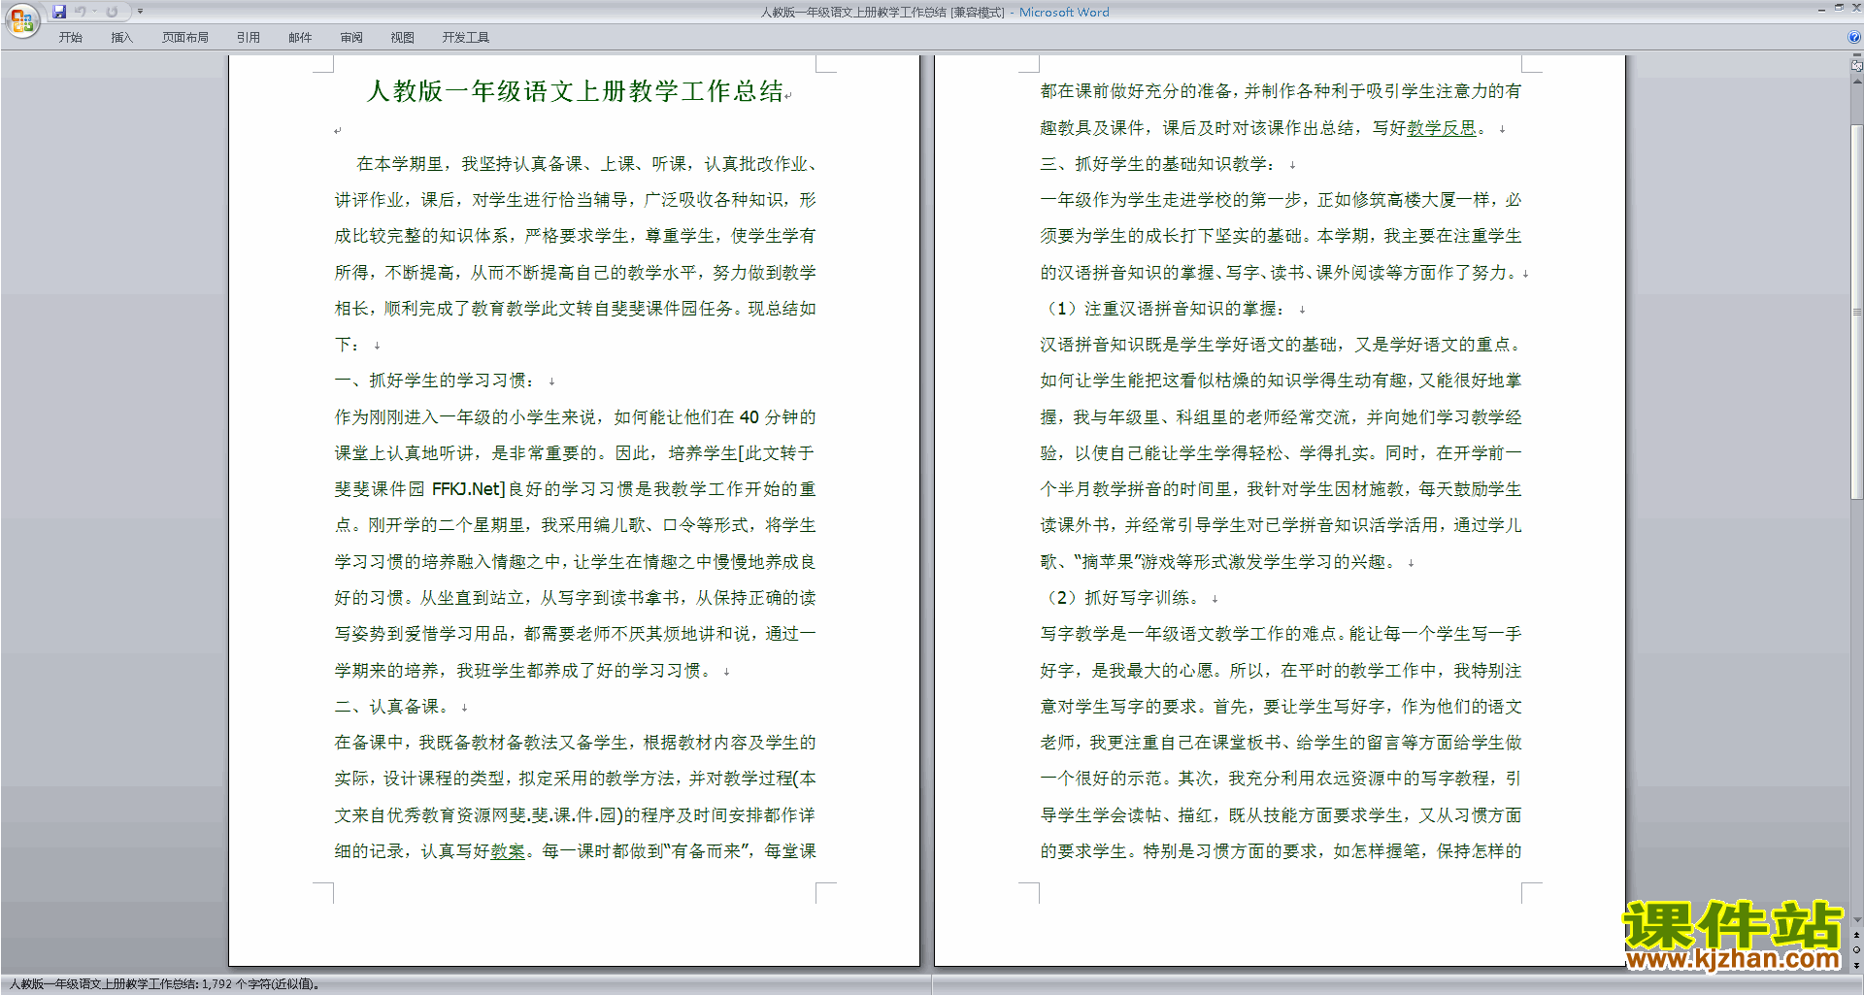Click the document title heading text

(576, 91)
